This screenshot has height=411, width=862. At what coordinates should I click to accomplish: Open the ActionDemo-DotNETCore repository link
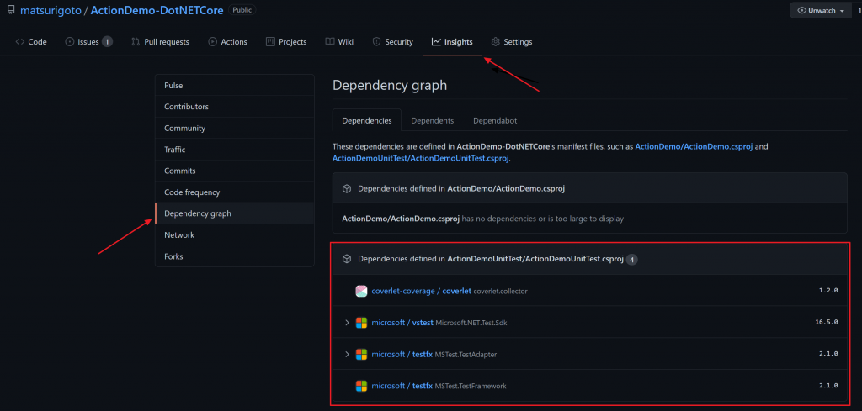click(x=157, y=10)
